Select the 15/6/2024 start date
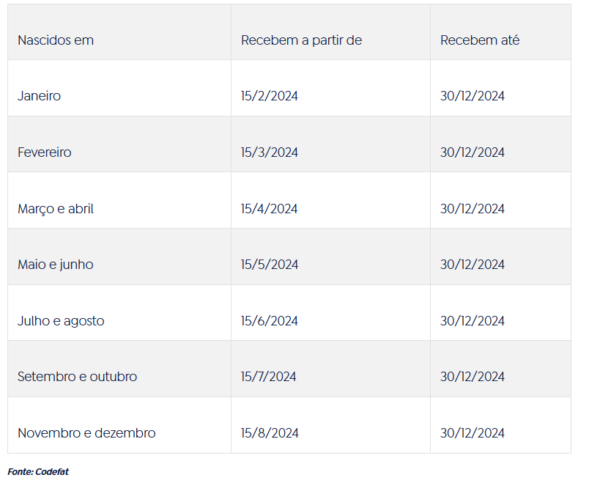 270,321
